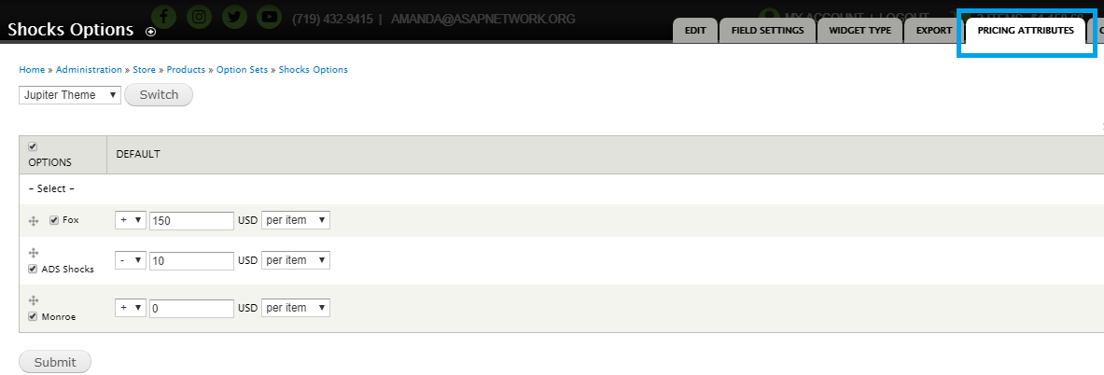Open the Jupiter Theme dropdown

pos(70,95)
